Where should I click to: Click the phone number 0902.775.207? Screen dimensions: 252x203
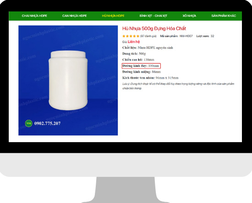coord(47,123)
